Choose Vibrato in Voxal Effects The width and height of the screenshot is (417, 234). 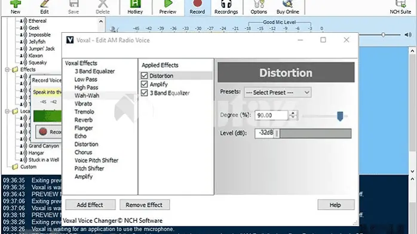point(83,104)
